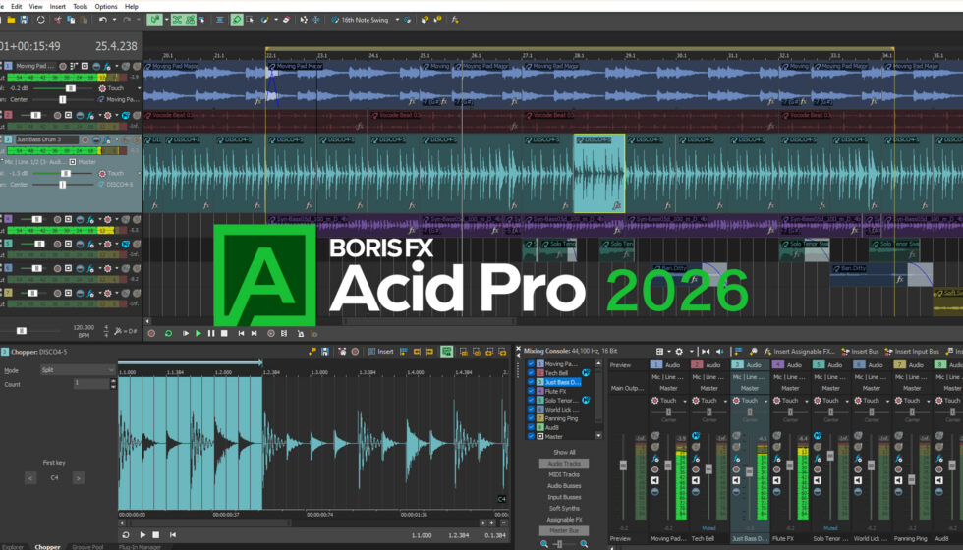Click the red Record icon in the Chopper toolbar
Screen dimensions: 963x550
pos(355,352)
